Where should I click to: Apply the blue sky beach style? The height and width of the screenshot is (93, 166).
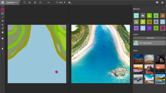(149, 79)
